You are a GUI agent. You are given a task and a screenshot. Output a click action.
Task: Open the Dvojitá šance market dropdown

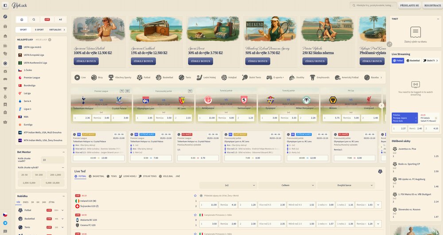coord(346,185)
